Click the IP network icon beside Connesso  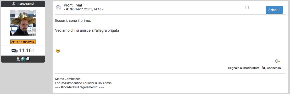click(264, 68)
